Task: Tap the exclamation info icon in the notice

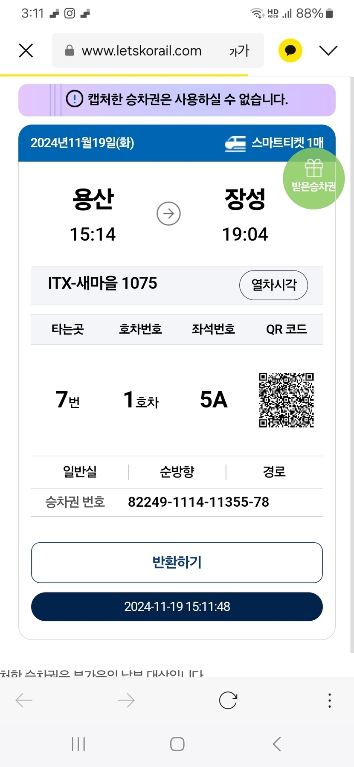Action: [74, 99]
